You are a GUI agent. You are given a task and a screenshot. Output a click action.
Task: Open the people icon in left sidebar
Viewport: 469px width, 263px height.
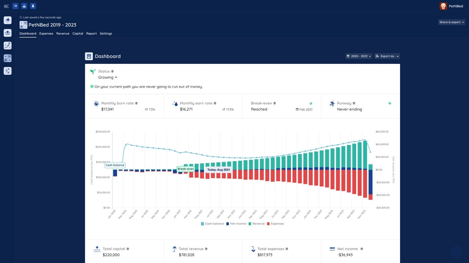point(8,33)
